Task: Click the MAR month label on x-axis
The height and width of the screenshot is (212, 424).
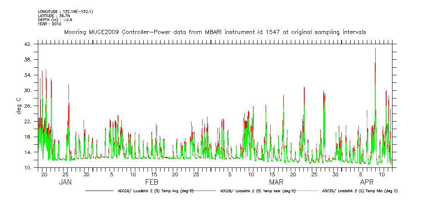Action: (276, 182)
